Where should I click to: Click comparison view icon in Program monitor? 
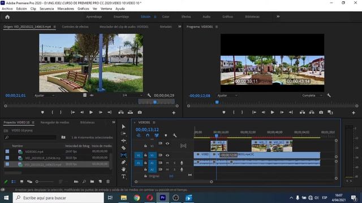pos(330,112)
